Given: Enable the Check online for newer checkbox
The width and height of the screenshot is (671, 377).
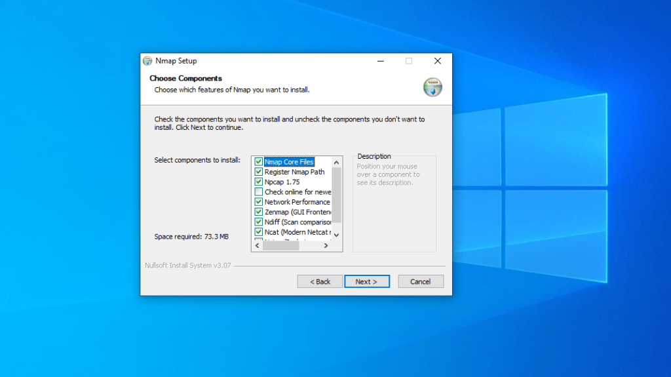Looking at the screenshot, I should tap(259, 192).
